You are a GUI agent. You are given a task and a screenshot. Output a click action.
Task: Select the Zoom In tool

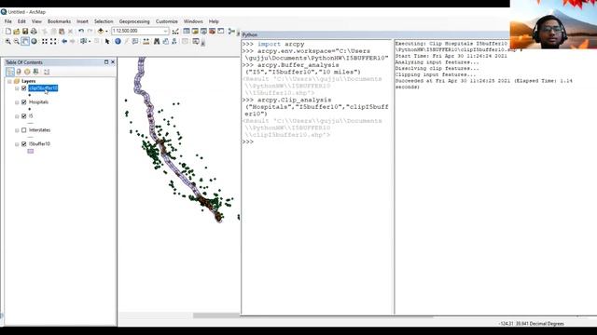(7, 41)
